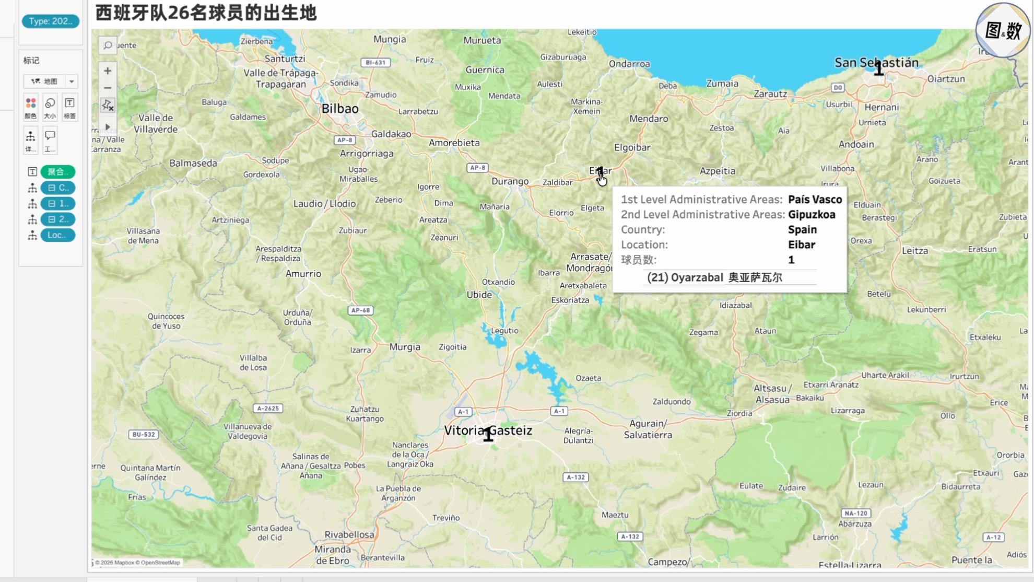This screenshot has width=1034, height=582.
Task: Open the OpenStreetMap attribution link
Action: [160, 563]
